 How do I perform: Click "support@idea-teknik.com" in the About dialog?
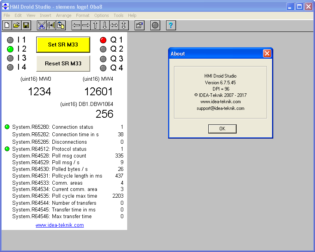220,108
